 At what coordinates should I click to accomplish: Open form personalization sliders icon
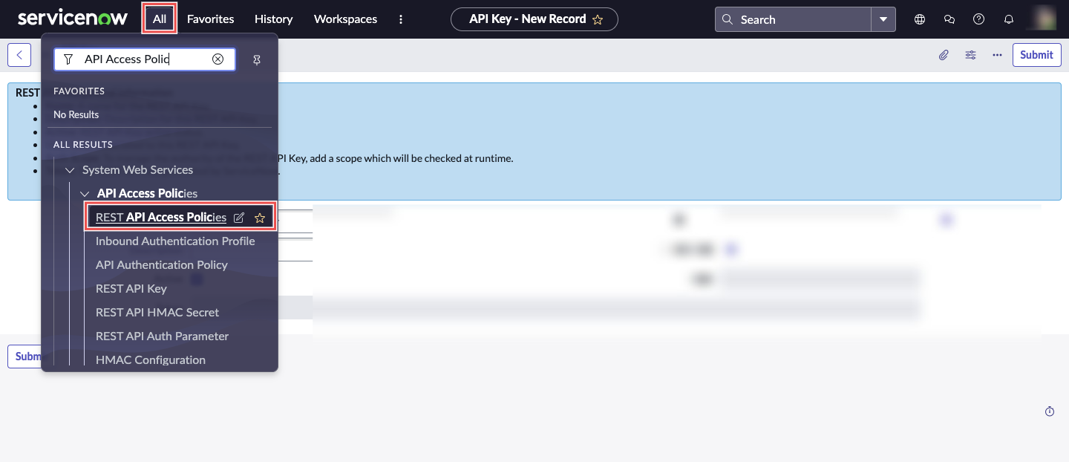tap(970, 54)
